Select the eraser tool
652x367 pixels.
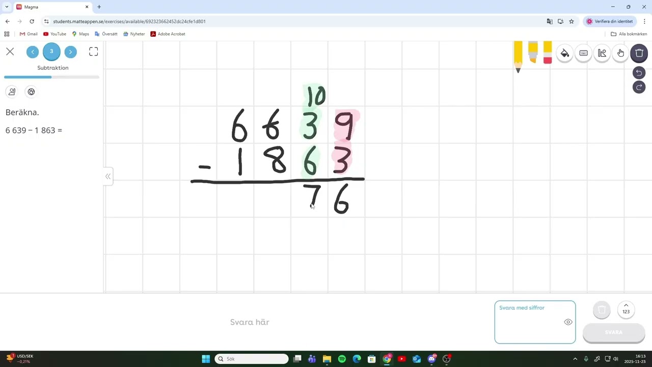pyautogui.click(x=548, y=53)
